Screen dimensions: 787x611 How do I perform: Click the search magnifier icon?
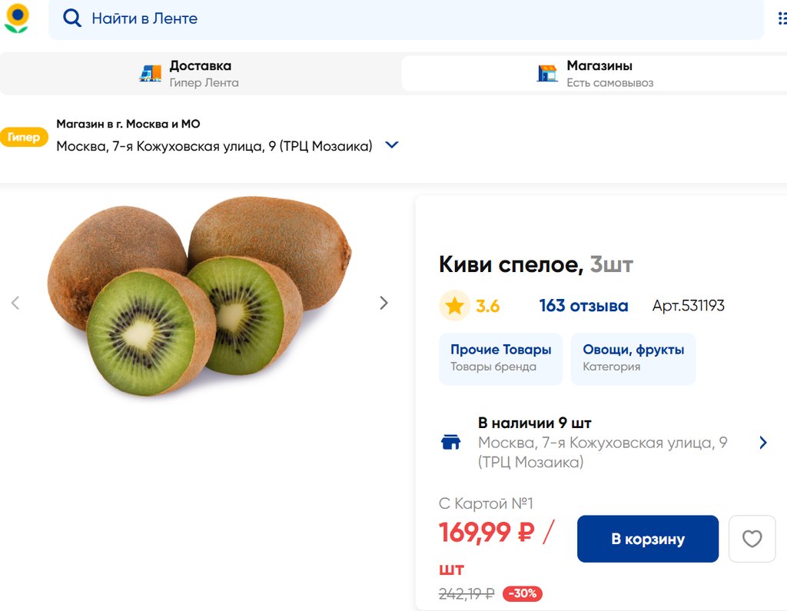[x=72, y=18]
